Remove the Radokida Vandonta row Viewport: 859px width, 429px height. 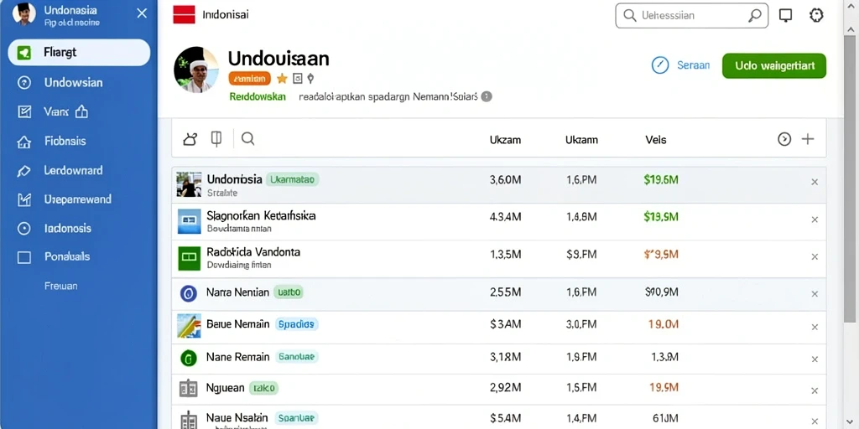click(x=815, y=256)
